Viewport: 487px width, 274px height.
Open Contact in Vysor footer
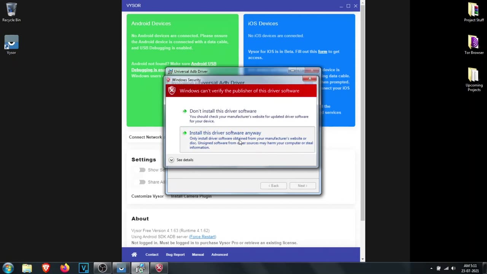pos(152,255)
